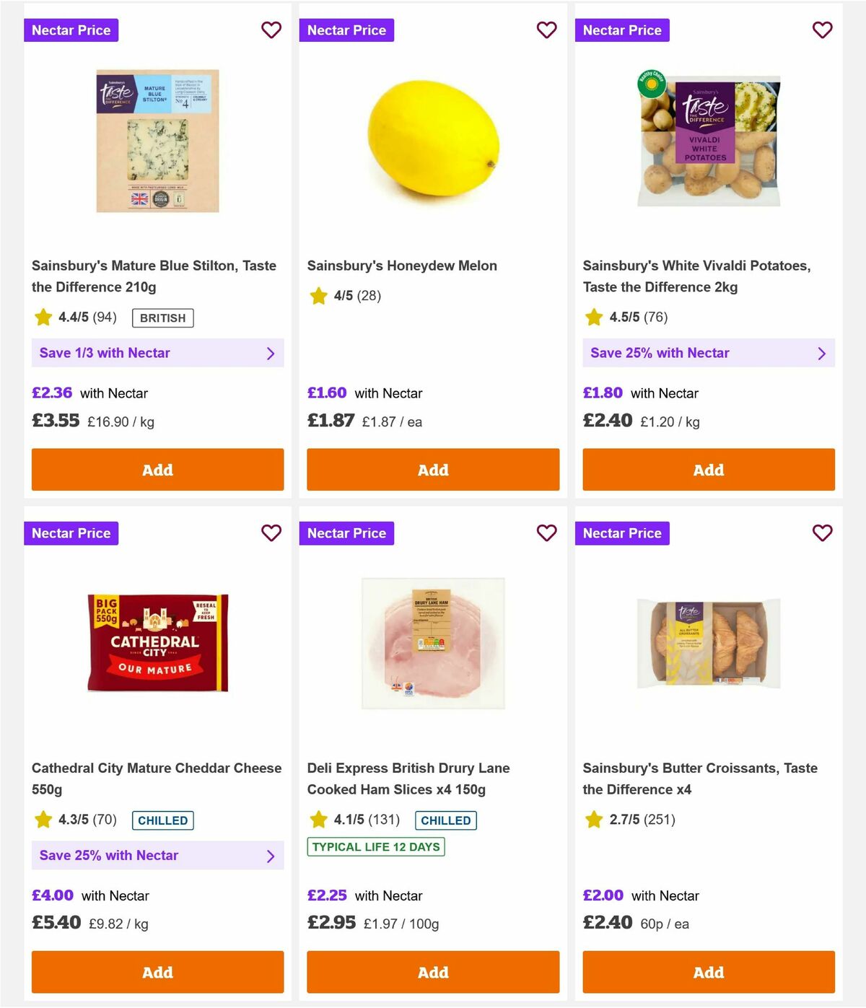
Task: Favourite the Cathedral City Mature Cheddar Cheese
Action: [271, 533]
